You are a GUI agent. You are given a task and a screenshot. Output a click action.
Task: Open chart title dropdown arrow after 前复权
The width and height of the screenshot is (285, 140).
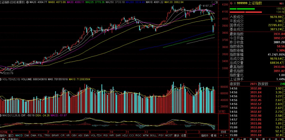pos(27,2)
